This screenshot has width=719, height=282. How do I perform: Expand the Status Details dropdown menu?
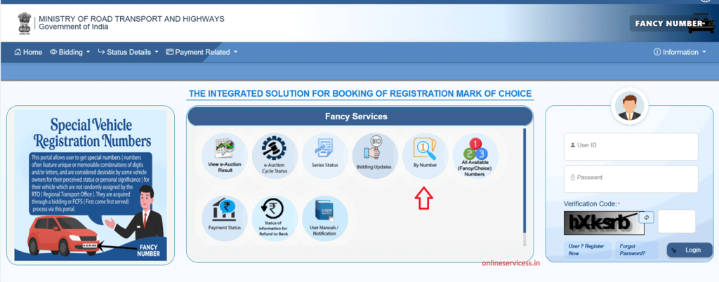128,52
